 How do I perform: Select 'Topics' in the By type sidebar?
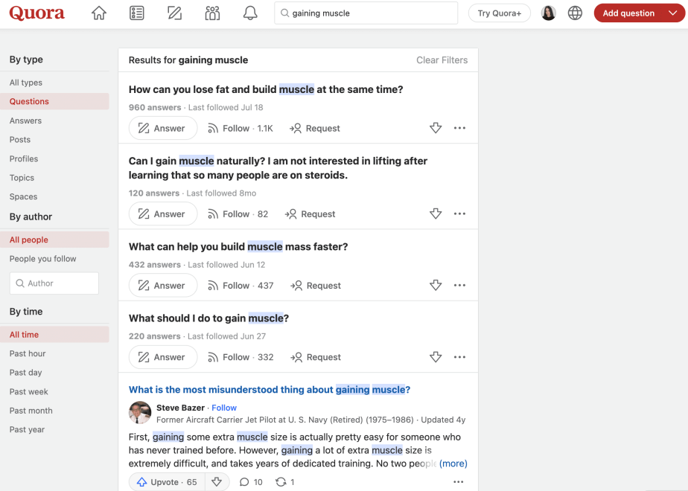[x=22, y=178]
